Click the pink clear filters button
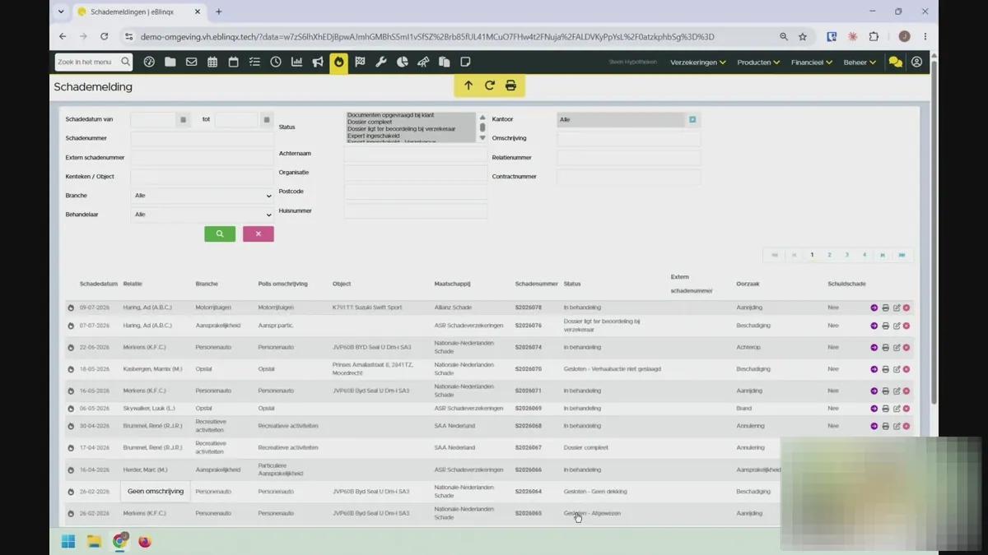 coord(258,234)
